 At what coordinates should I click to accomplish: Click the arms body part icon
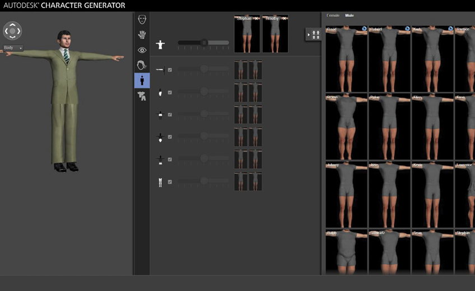click(x=160, y=70)
